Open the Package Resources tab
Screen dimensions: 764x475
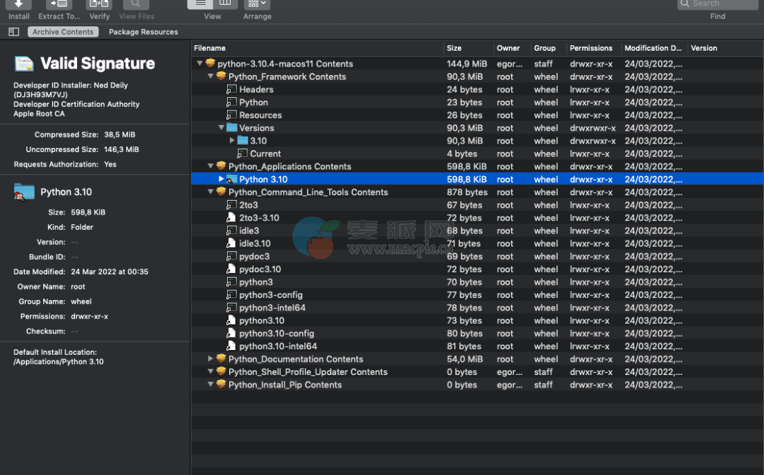[143, 32]
